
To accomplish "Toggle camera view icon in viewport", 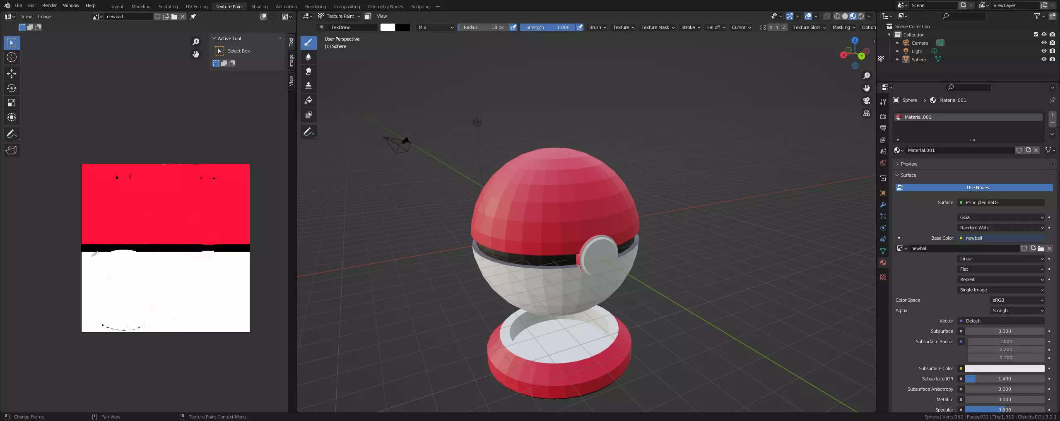I will click(x=867, y=101).
